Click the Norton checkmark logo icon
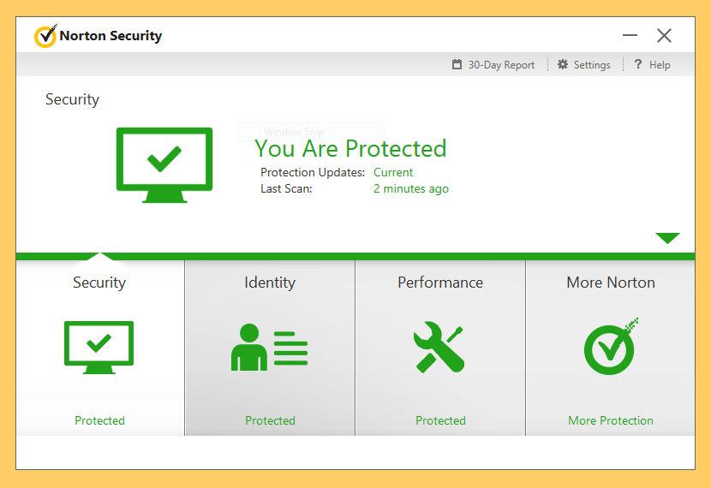The width and height of the screenshot is (711, 488). point(45,35)
